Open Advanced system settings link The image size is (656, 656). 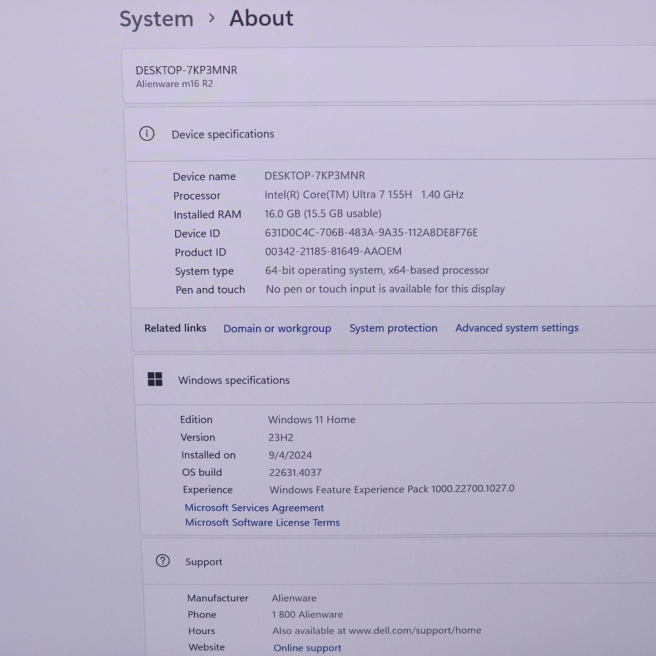coord(517,328)
